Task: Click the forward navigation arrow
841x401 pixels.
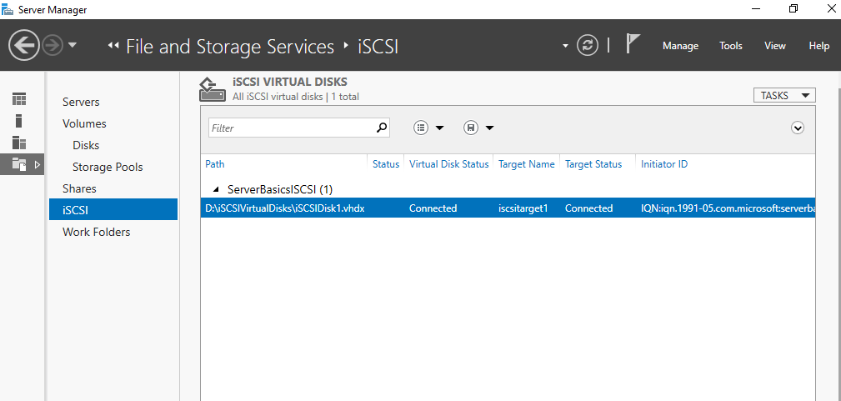Action: click(x=53, y=46)
